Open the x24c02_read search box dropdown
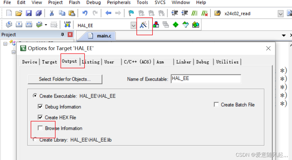Viewport: 292px width, 160px height. point(281,13)
